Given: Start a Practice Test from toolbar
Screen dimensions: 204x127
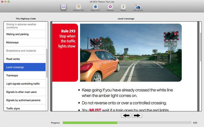Looking at the screenshot, I should (79, 7).
